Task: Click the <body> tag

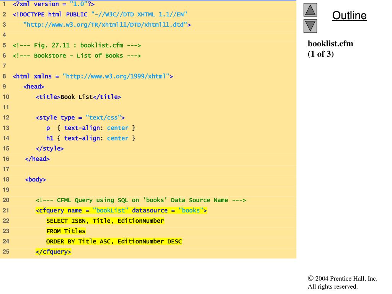Action: pos(36,180)
